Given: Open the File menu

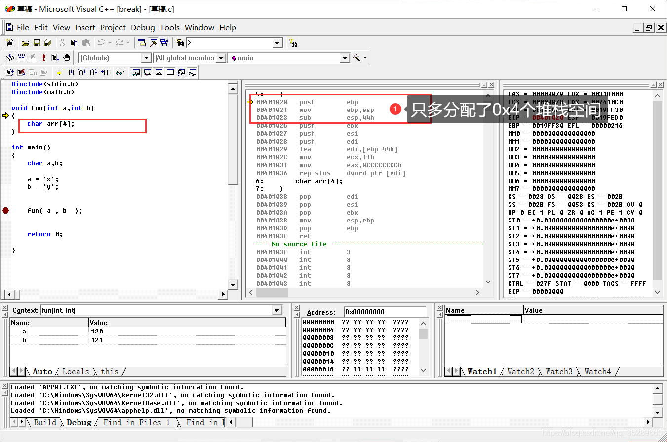Looking at the screenshot, I should point(23,28).
